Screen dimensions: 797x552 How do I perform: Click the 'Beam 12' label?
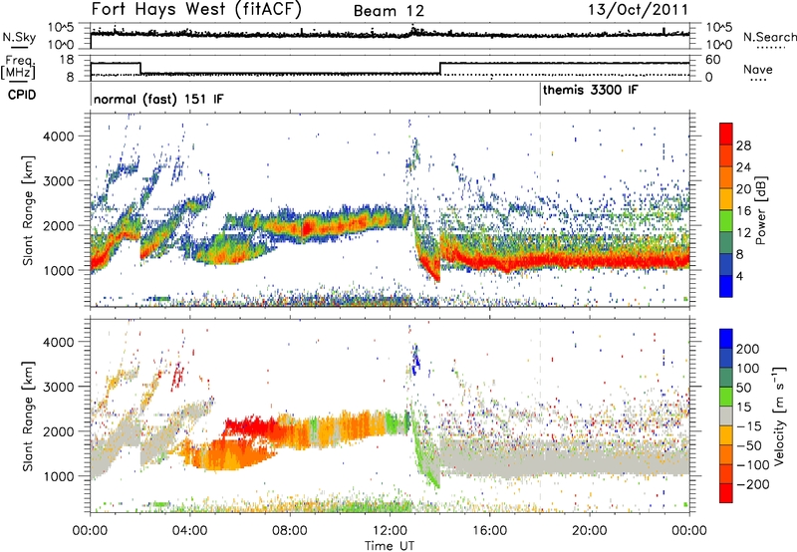[389, 11]
